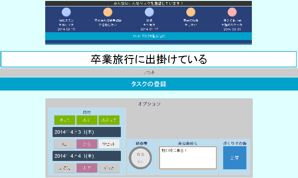Click the date text 2014-03-19
The height and width of the screenshot is (178, 298).
click(66, 29)
